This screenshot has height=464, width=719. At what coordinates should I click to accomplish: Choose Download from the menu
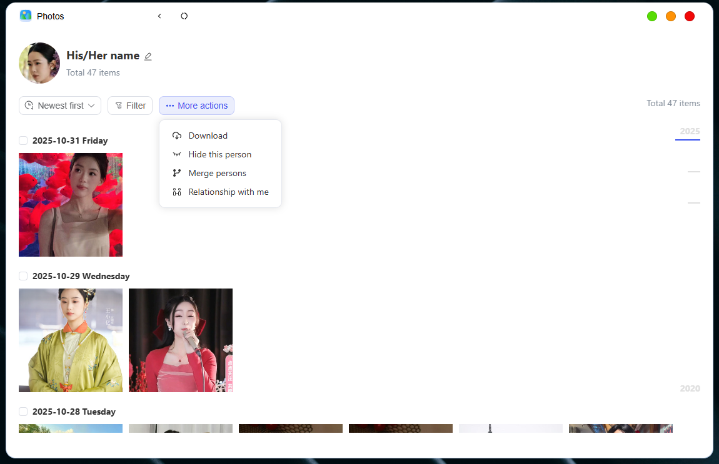click(220, 136)
